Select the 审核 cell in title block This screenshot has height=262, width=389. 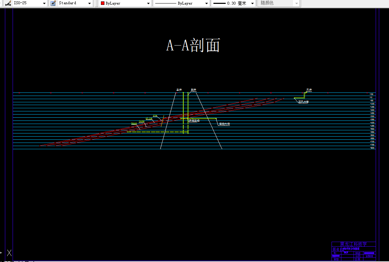pos(336,259)
